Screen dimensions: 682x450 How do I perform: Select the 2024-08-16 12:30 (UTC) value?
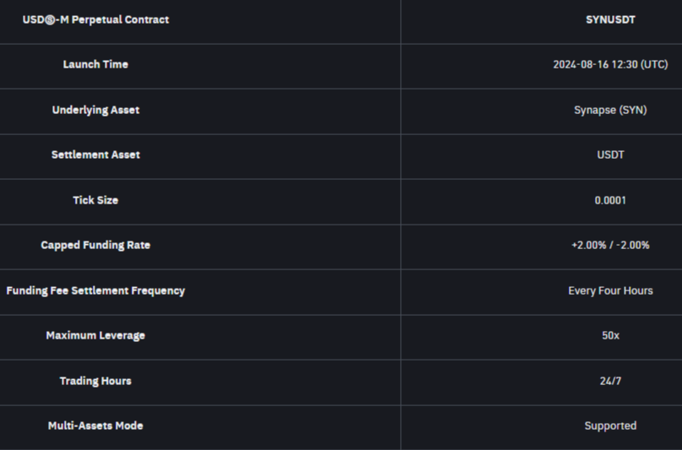coord(610,64)
